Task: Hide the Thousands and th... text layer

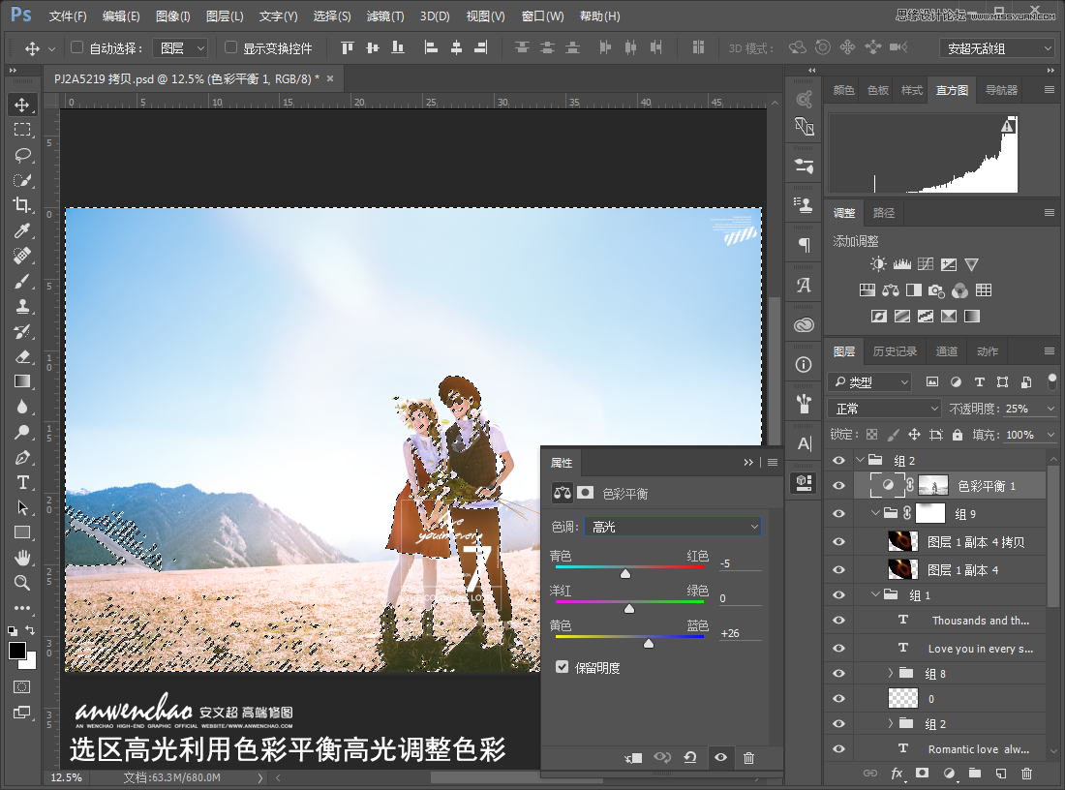Action: coord(838,621)
